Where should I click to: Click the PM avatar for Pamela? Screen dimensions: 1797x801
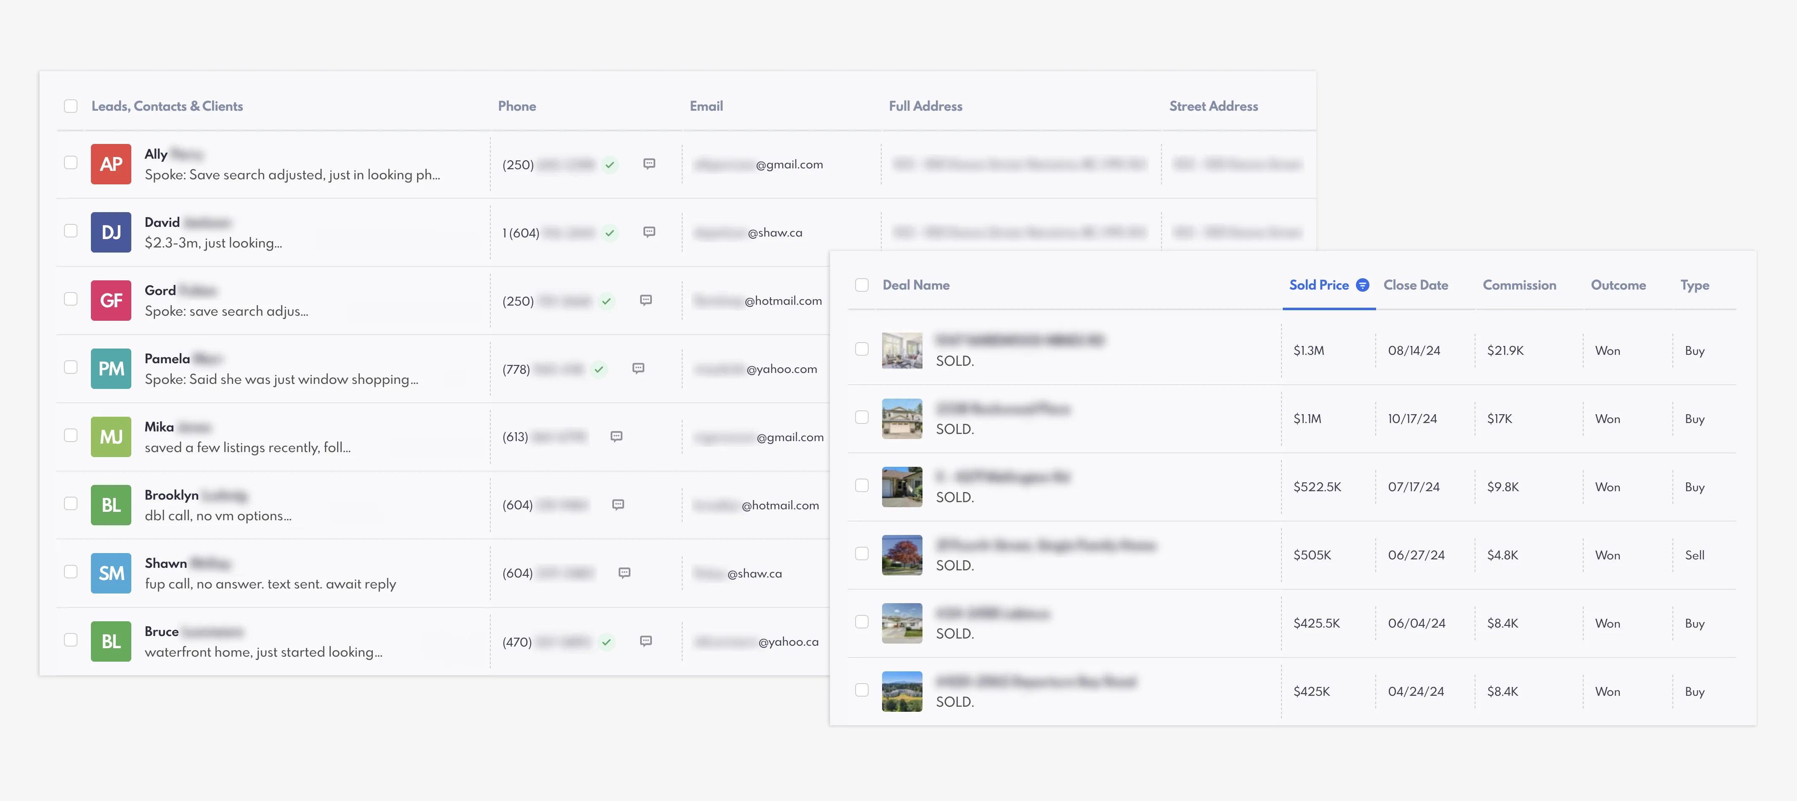coord(111,368)
